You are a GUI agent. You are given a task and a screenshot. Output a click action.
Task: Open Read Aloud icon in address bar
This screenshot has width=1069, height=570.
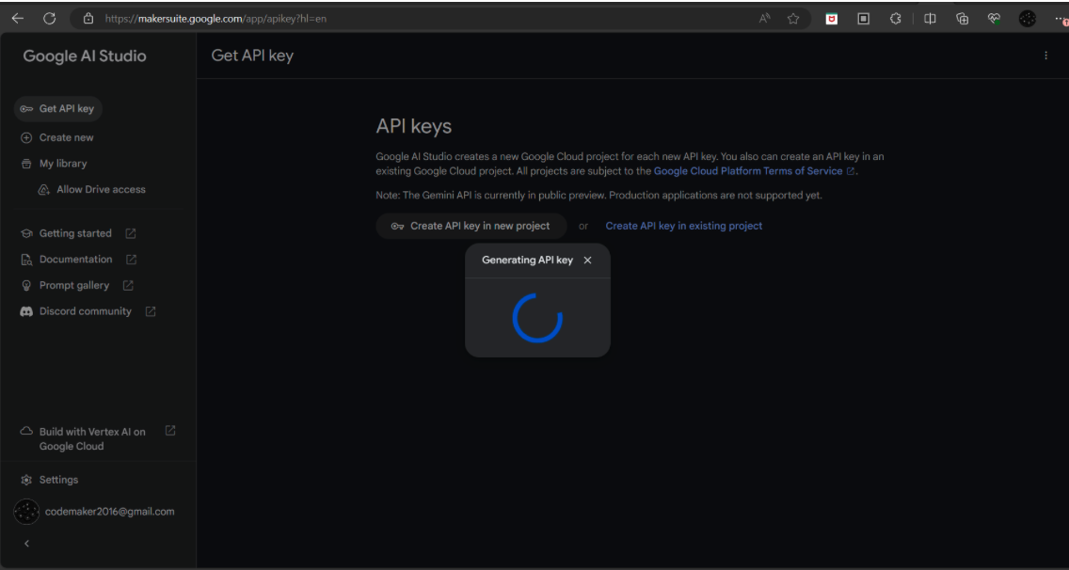tap(765, 19)
